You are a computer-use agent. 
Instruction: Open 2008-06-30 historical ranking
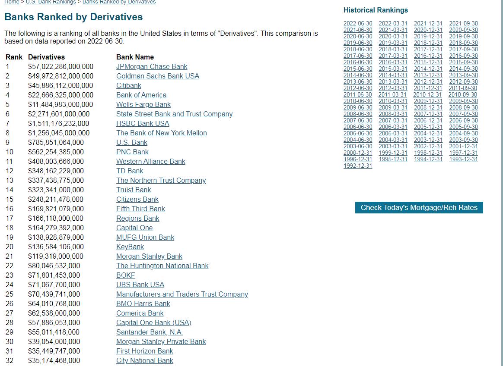[x=358, y=114]
